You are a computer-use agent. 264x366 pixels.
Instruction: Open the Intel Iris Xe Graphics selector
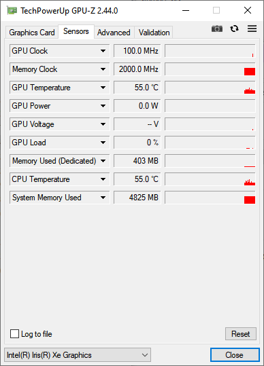78,355
